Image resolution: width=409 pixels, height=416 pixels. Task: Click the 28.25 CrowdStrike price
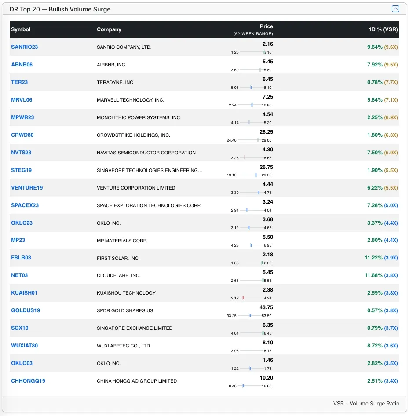click(x=266, y=132)
